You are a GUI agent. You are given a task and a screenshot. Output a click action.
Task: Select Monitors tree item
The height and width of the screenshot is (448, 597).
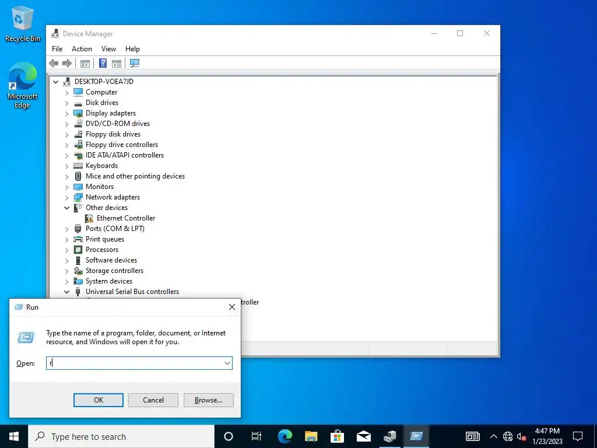(100, 187)
